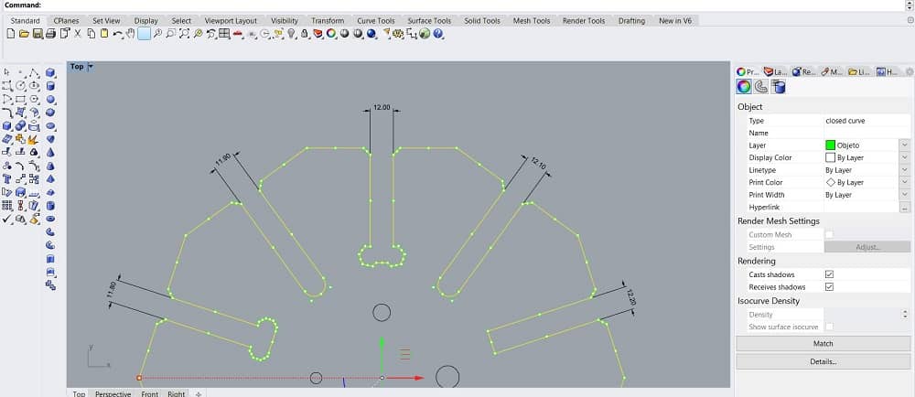915x397 pixels.
Task: Open the Drafting toolbar tab
Action: point(631,20)
